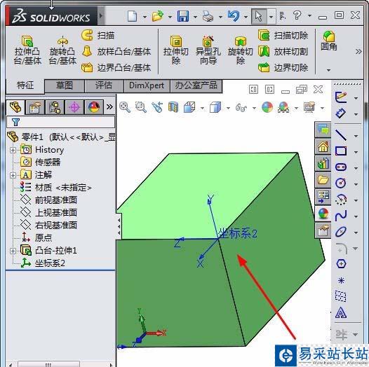Click the Print icon
Viewport: 369px width, 367px height.
click(208, 17)
